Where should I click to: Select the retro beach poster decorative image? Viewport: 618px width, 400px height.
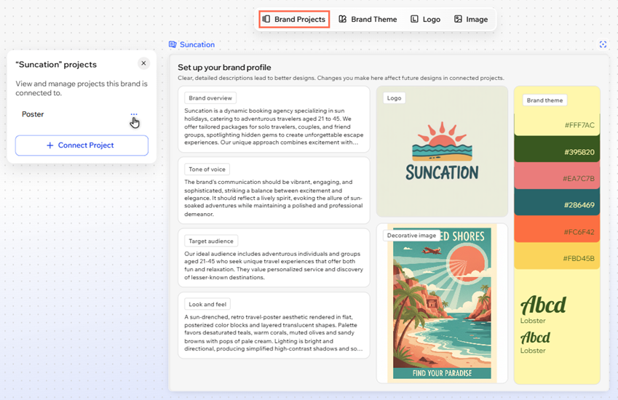click(442, 303)
